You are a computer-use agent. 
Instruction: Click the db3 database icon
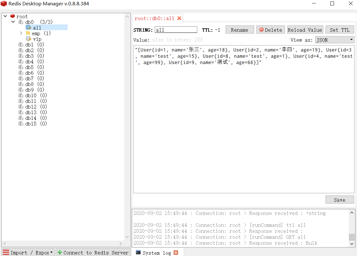(x=21, y=56)
